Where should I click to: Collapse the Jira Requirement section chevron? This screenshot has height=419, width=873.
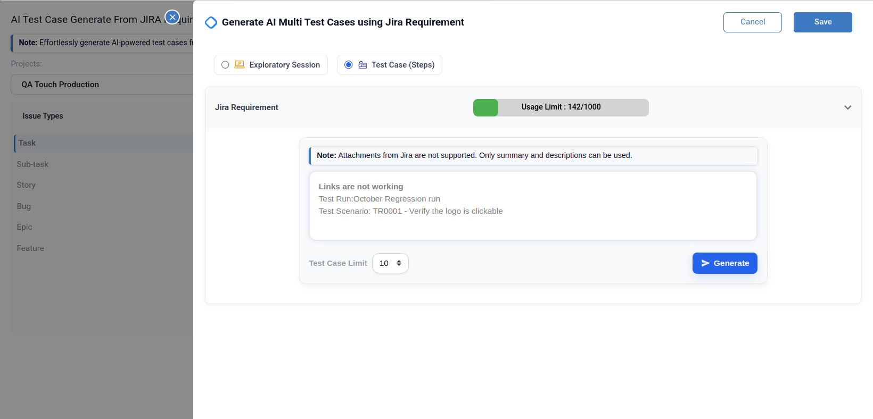(847, 107)
